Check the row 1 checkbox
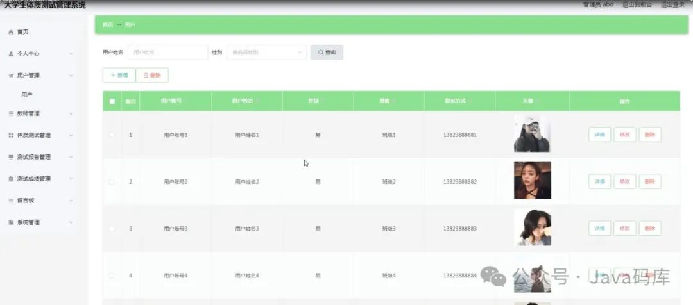Screen dimensions: 693x305 tap(112, 135)
